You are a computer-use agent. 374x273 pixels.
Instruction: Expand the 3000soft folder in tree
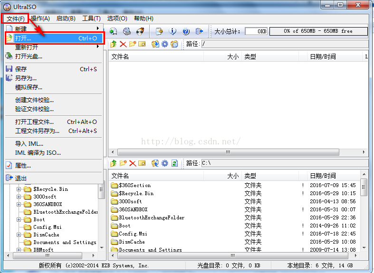[x=19, y=197]
